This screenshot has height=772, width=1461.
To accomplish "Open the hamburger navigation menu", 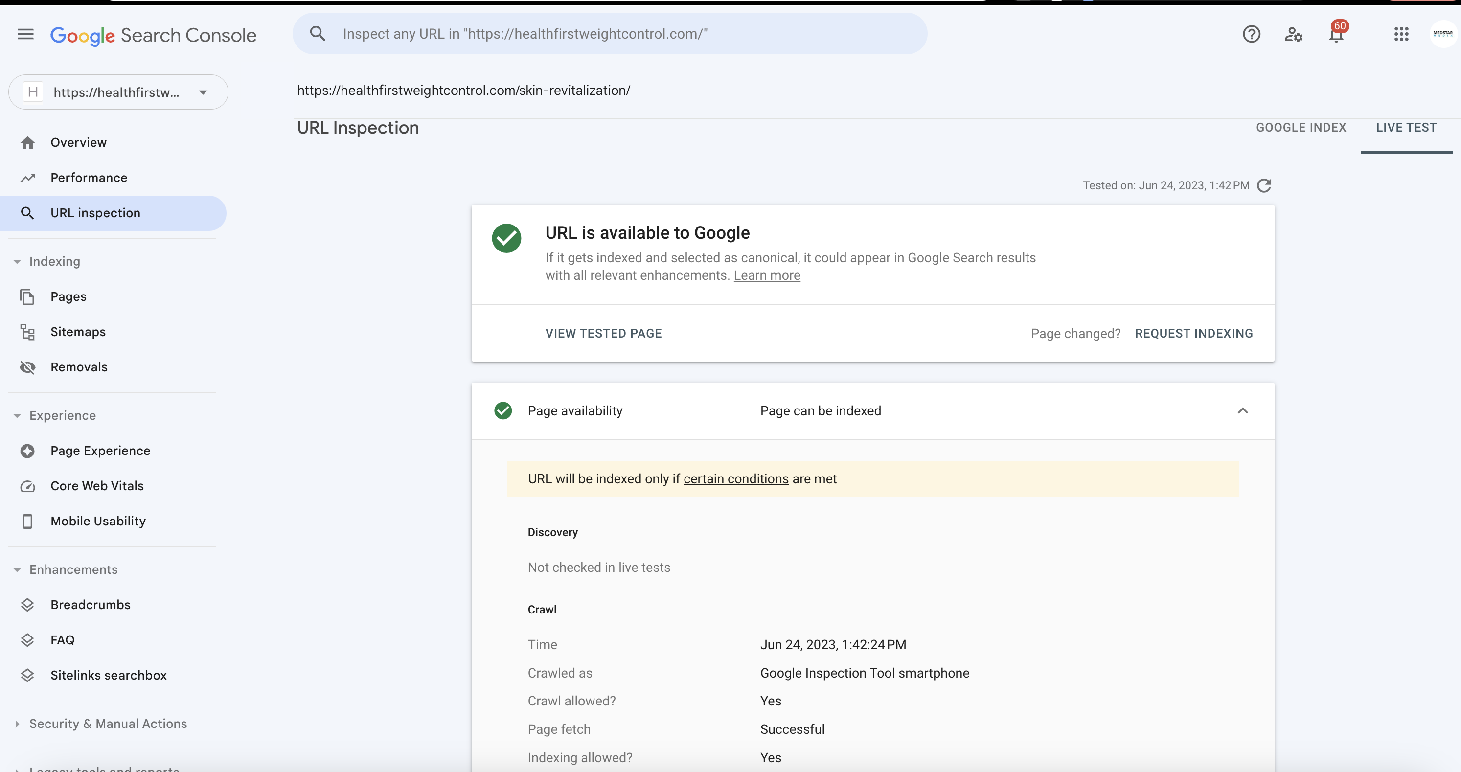I will pyautogui.click(x=25, y=35).
